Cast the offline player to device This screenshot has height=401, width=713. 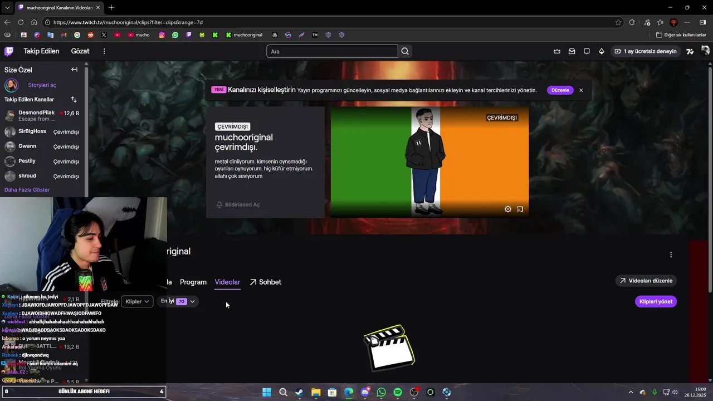coord(520,209)
